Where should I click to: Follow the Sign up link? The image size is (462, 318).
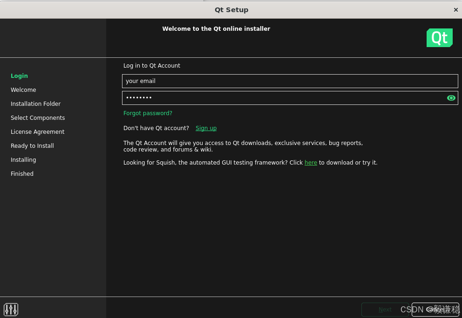point(206,128)
